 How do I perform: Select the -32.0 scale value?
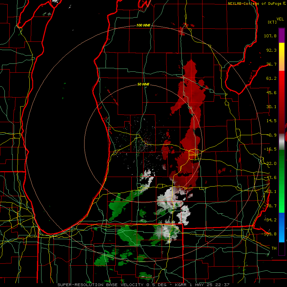[270, 164]
